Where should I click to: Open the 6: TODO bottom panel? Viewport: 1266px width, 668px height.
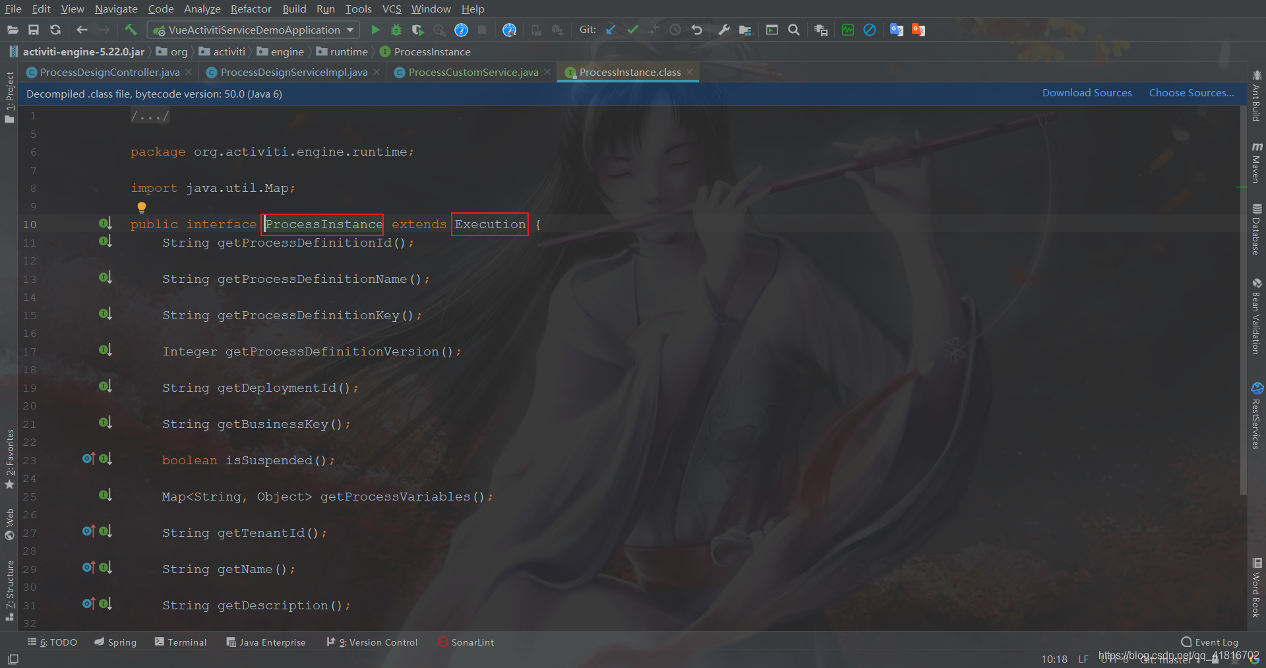(52, 642)
